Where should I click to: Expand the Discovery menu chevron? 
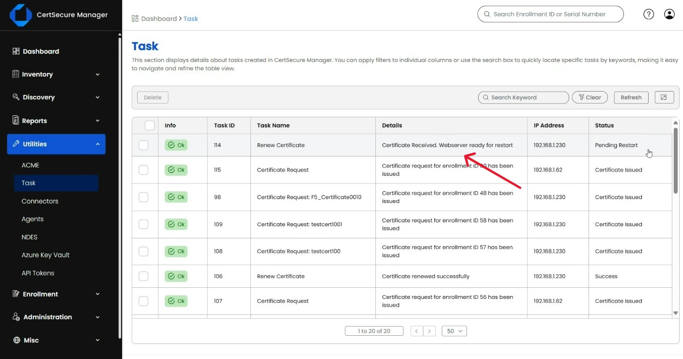(x=97, y=97)
